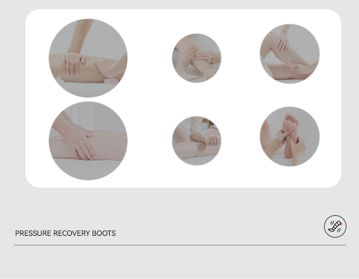Viewport: 359px width, 279px height.
Task: Click the word PRESSURE in heading
Action: click(x=33, y=233)
